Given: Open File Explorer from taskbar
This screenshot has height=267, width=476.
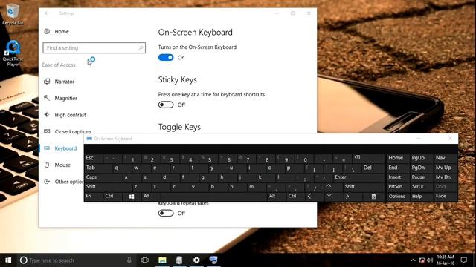Looking at the screenshot, I should coord(162,260).
